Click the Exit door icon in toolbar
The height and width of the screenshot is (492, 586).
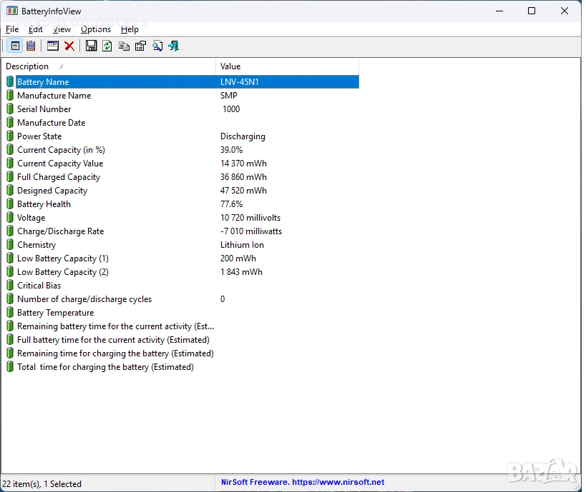[x=174, y=46]
